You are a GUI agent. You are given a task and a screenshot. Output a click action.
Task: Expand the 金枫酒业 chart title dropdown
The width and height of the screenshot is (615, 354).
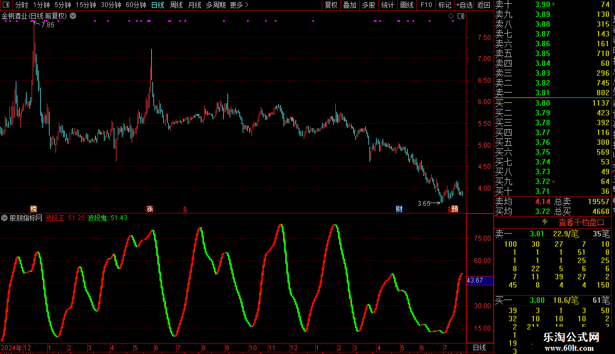73,16
